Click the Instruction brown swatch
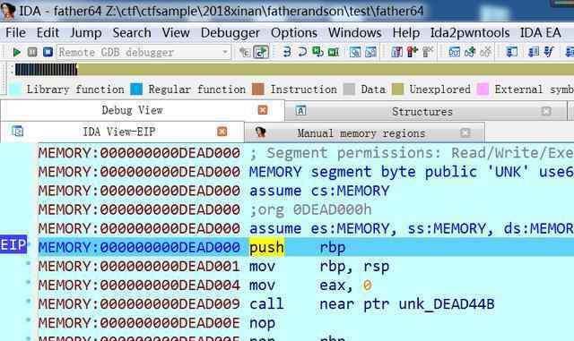This screenshot has width=574, height=341. tap(258, 90)
